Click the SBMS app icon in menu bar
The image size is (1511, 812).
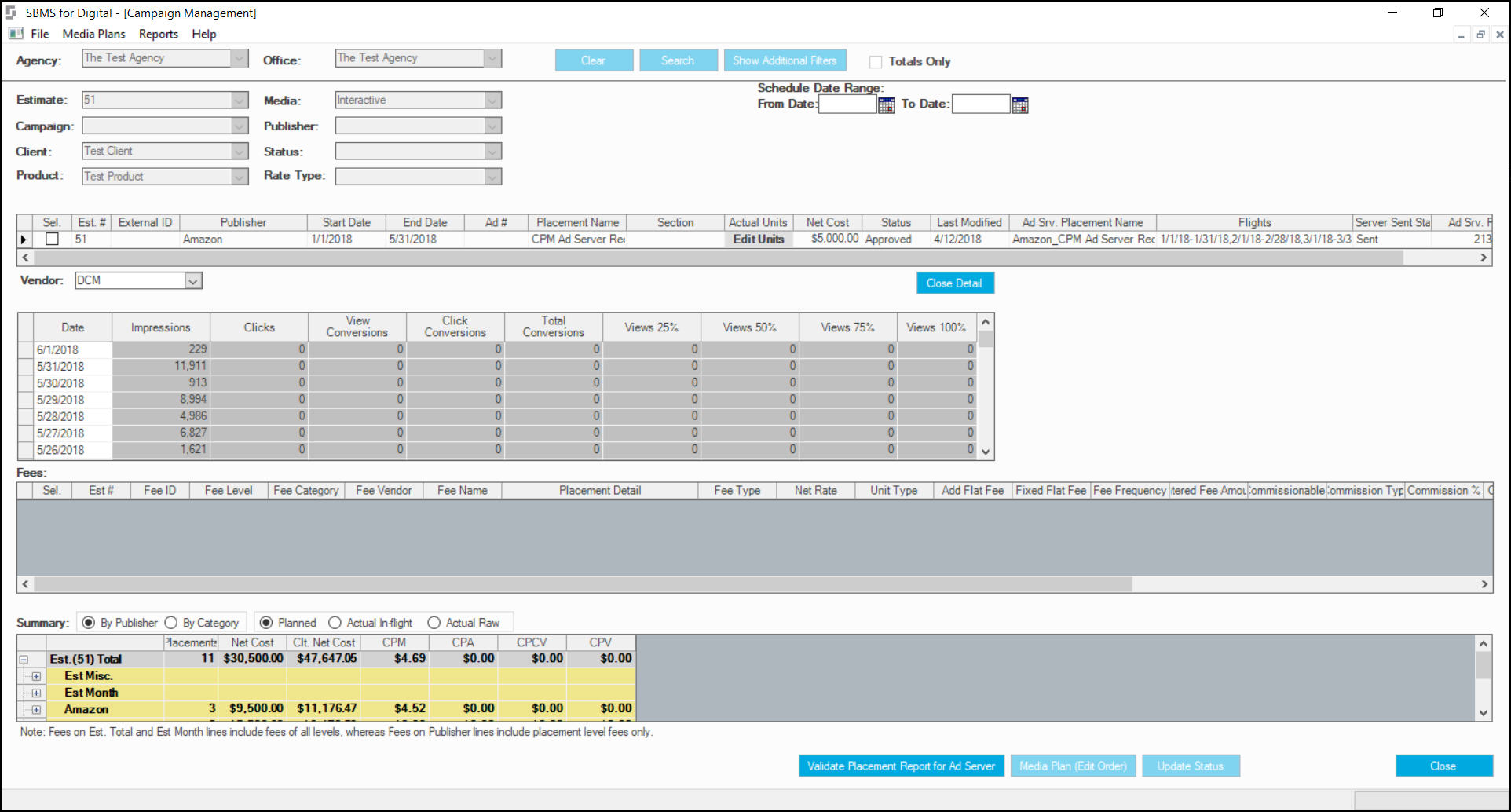pos(16,34)
